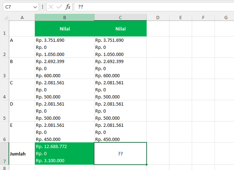Click the green Nilai header in column C

click(x=120, y=29)
